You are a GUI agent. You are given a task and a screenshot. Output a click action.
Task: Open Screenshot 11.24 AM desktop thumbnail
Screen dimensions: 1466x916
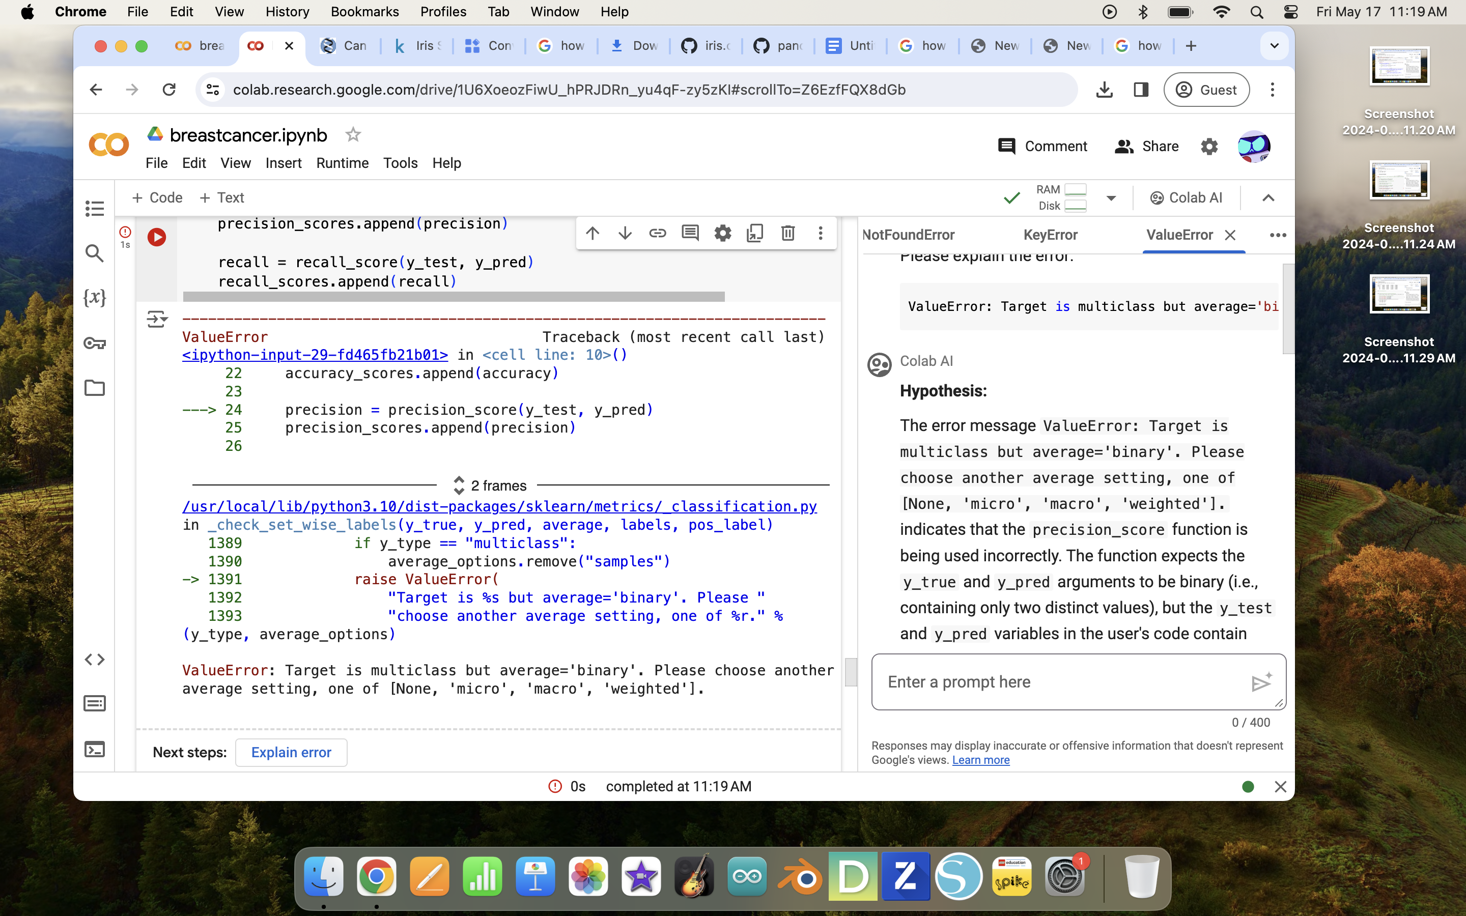click(x=1399, y=181)
